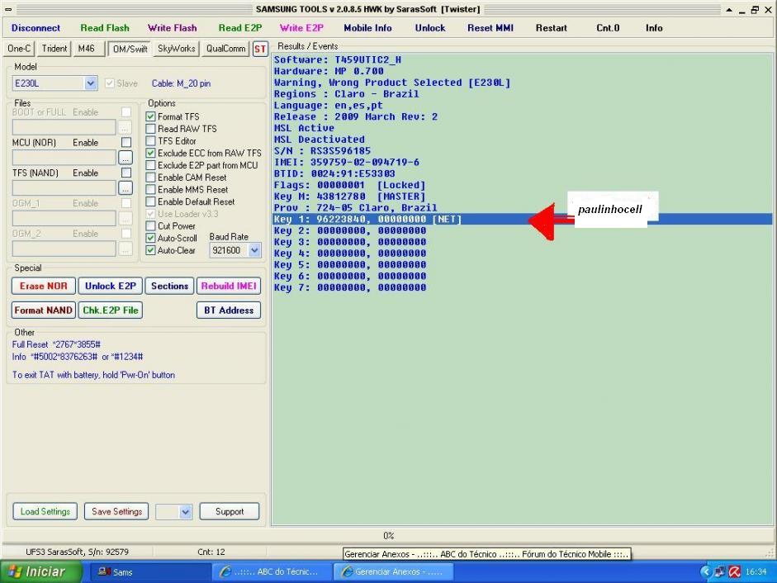The width and height of the screenshot is (777, 583).
Task: Open the dropdown next to Save Settings
Action: [185, 512]
